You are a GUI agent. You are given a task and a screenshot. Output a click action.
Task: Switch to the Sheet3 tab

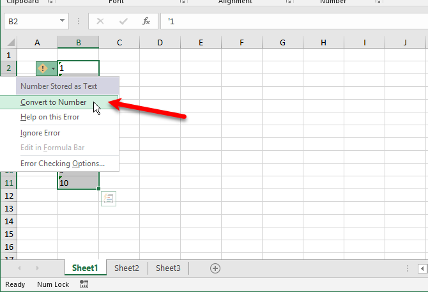pos(168,268)
